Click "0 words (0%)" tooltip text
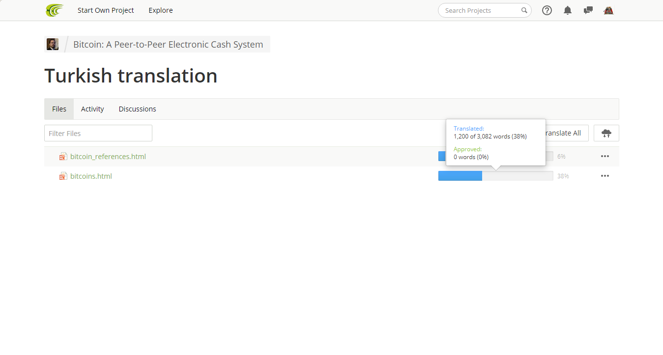The image size is (663, 355). tap(471, 157)
